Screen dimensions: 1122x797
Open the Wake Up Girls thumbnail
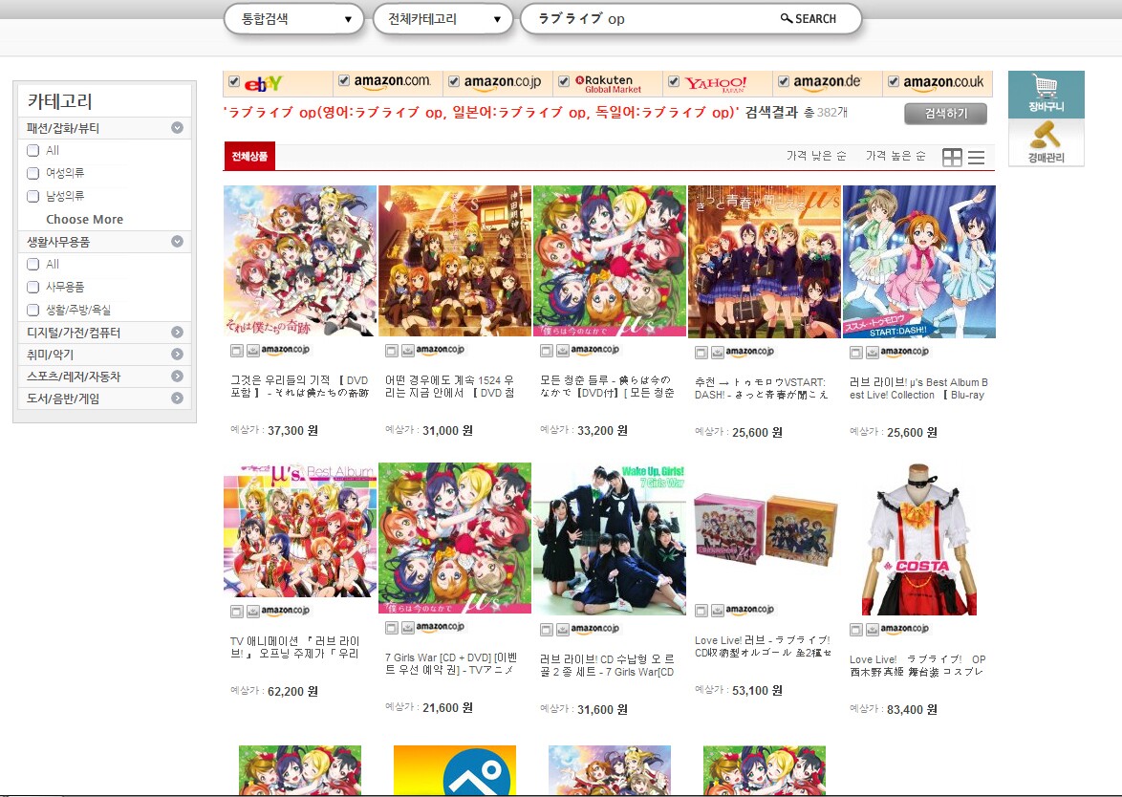pyautogui.click(x=610, y=539)
